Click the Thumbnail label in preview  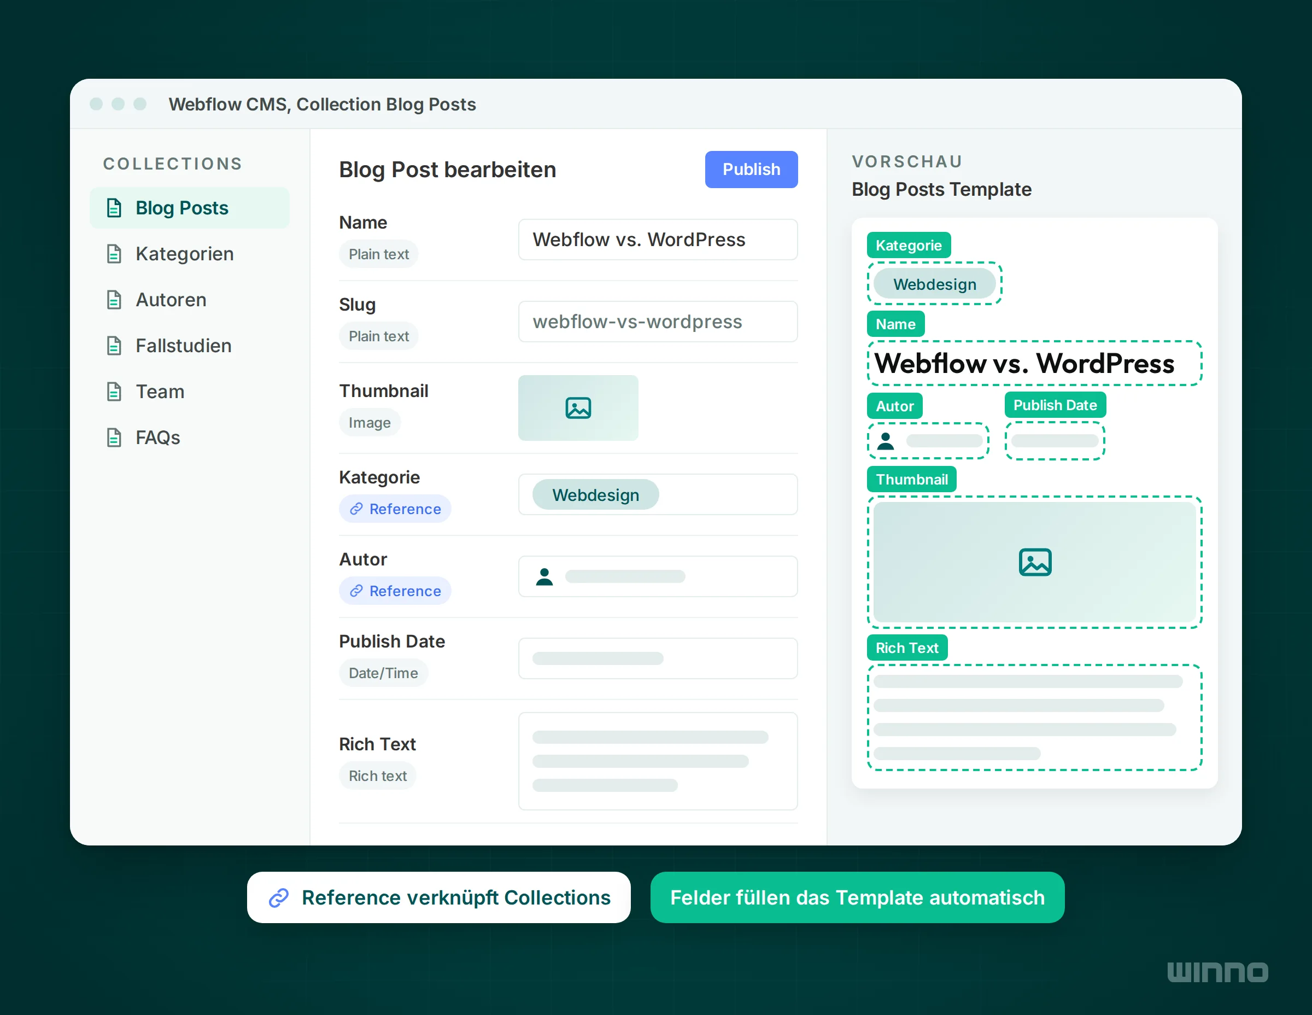[x=911, y=479]
